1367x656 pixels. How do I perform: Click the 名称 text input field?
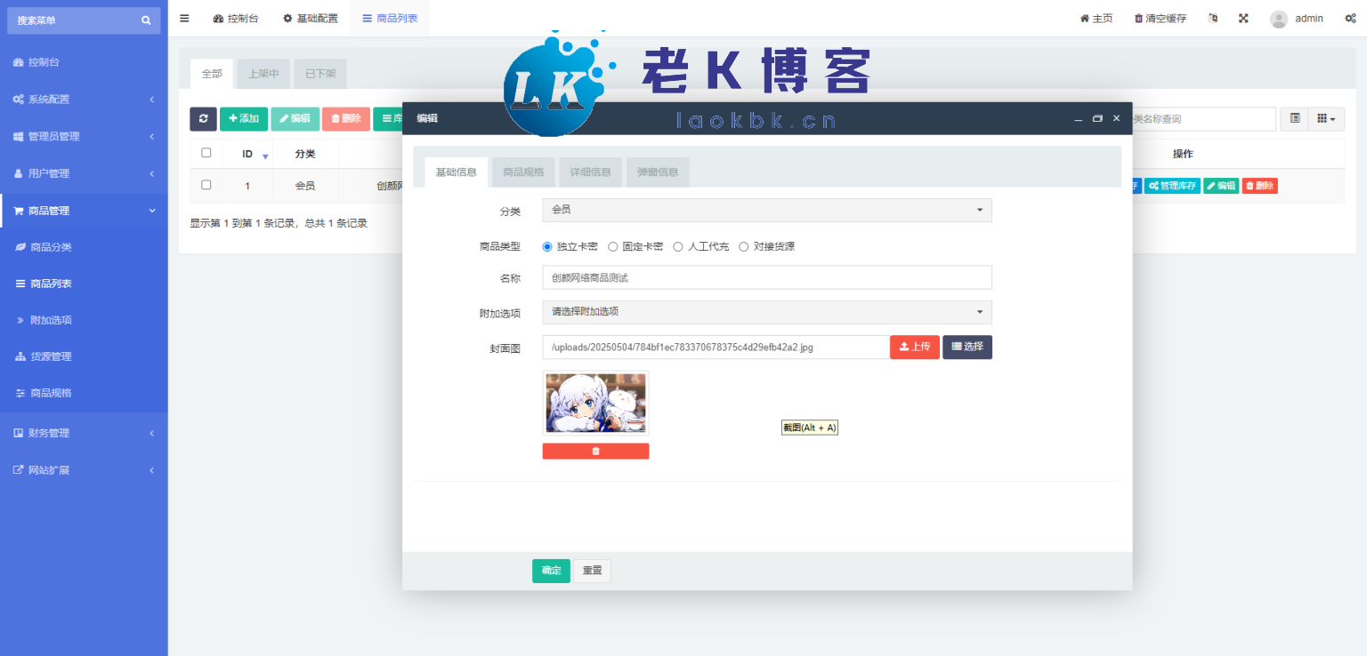[x=766, y=277]
